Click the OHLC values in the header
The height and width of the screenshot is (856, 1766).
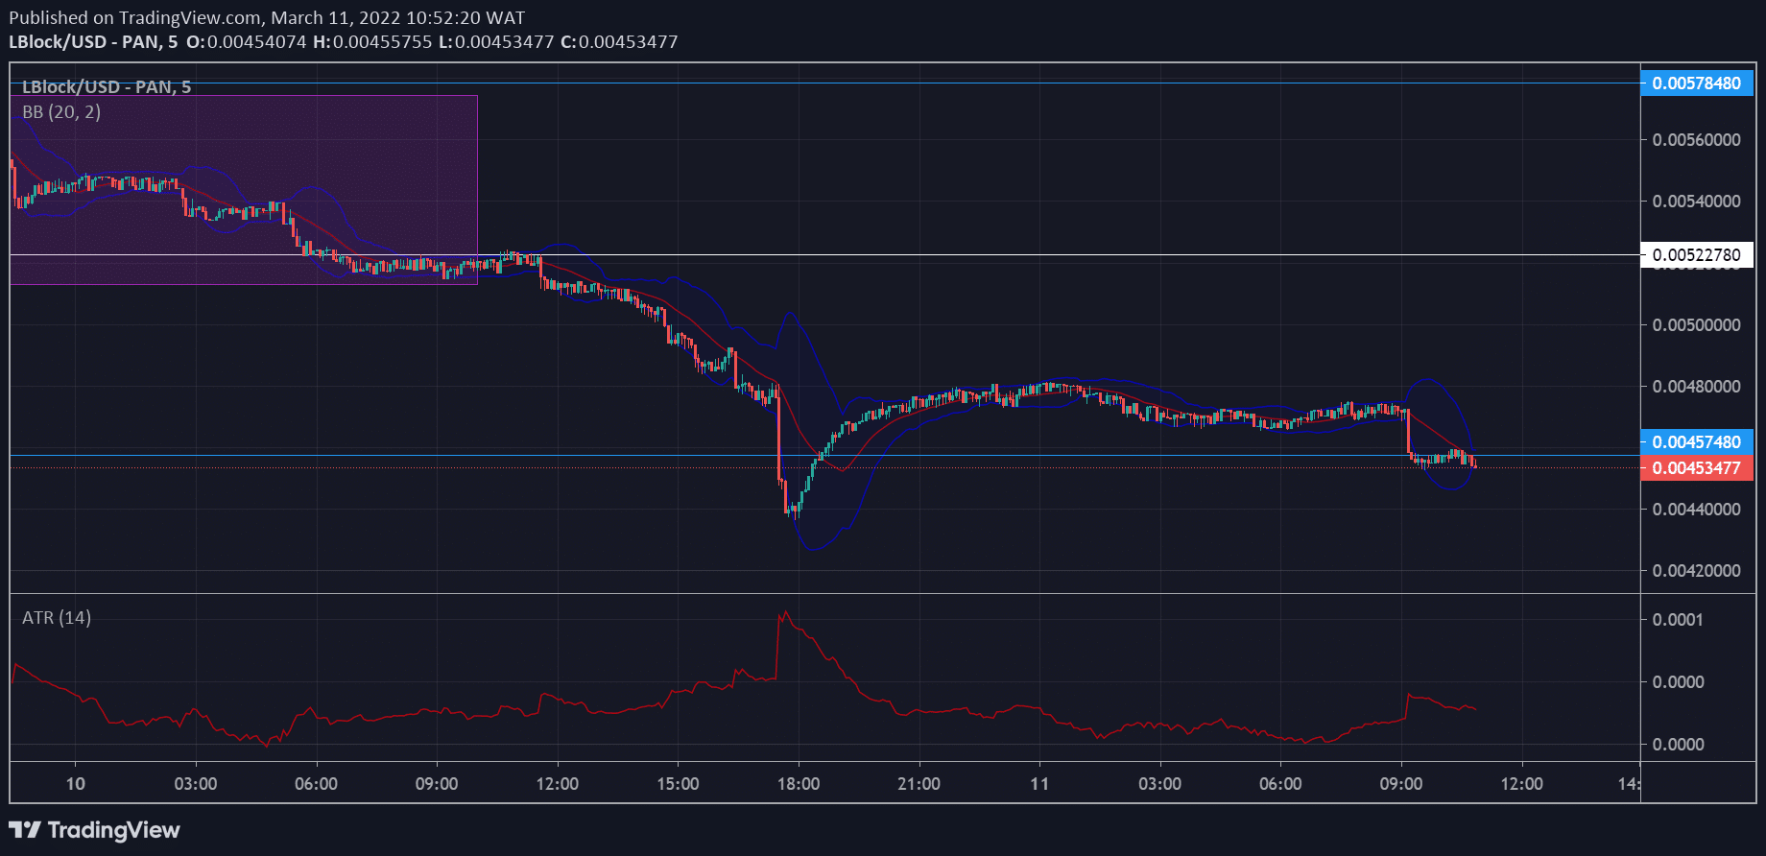[x=432, y=42]
